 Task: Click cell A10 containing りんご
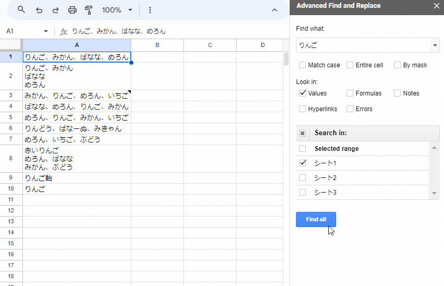[x=77, y=189]
